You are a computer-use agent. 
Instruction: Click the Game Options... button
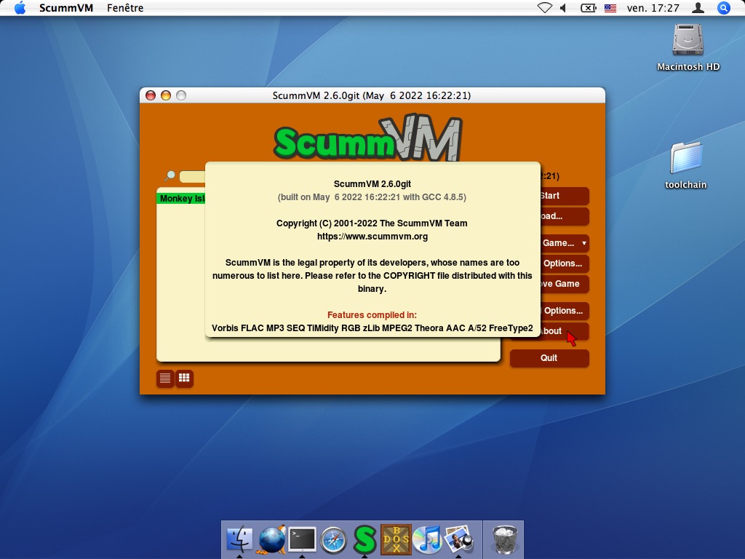[564, 263]
